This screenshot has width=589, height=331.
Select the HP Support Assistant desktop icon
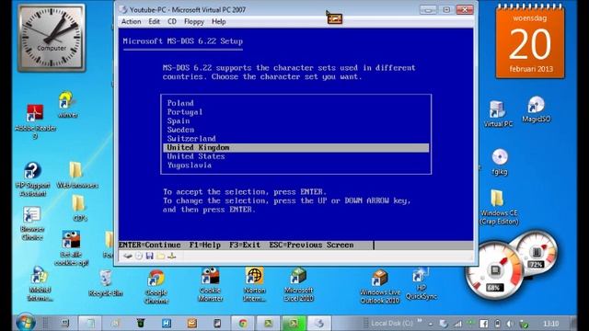pos(32,179)
